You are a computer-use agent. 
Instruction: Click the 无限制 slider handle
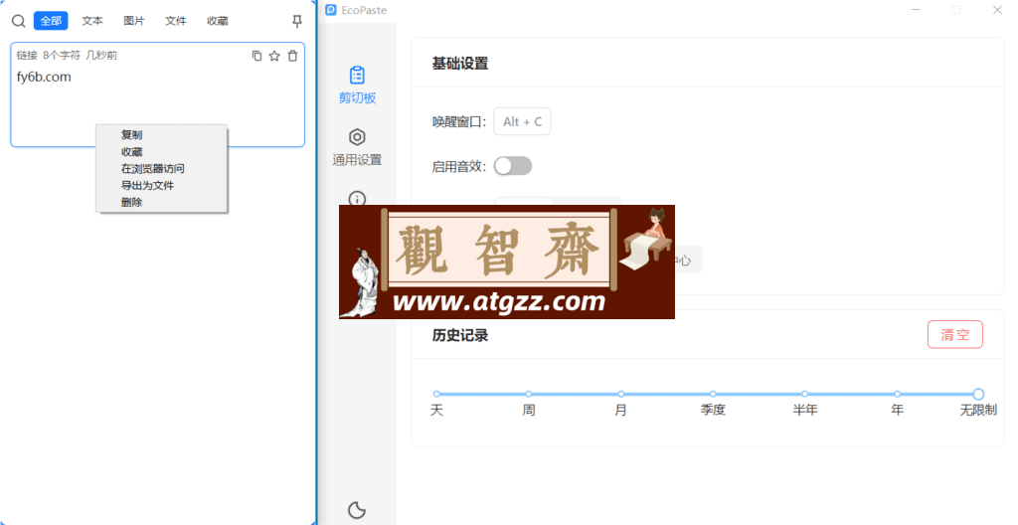pyautogui.click(x=978, y=394)
